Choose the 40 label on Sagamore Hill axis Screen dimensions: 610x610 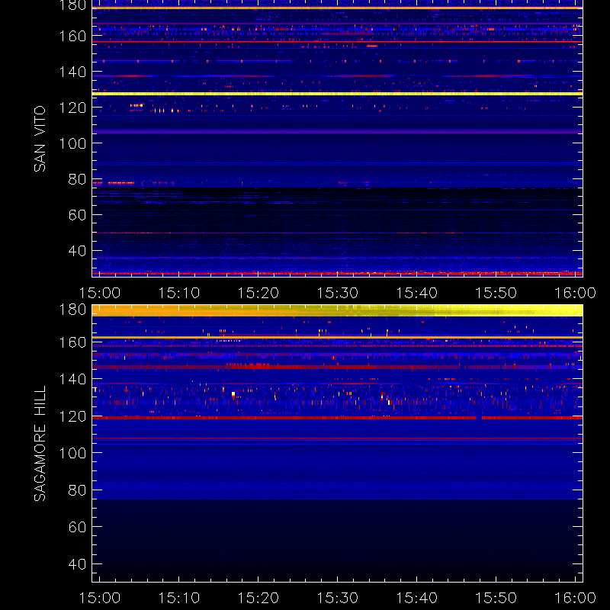[x=77, y=563]
